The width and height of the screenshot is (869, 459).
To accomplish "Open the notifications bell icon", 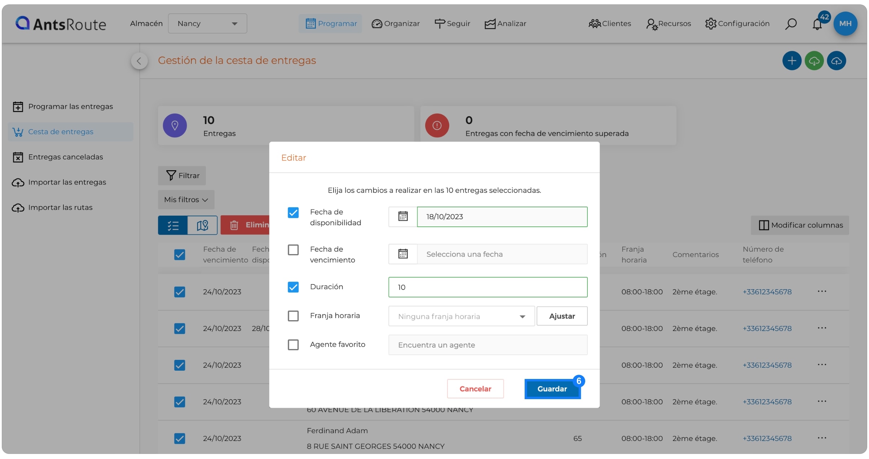I will tap(817, 24).
